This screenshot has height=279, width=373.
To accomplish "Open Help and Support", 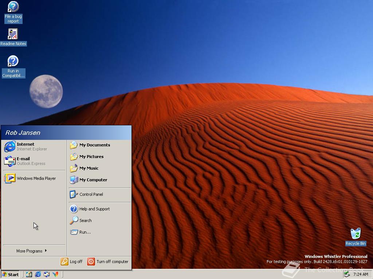I will (x=100, y=209).
